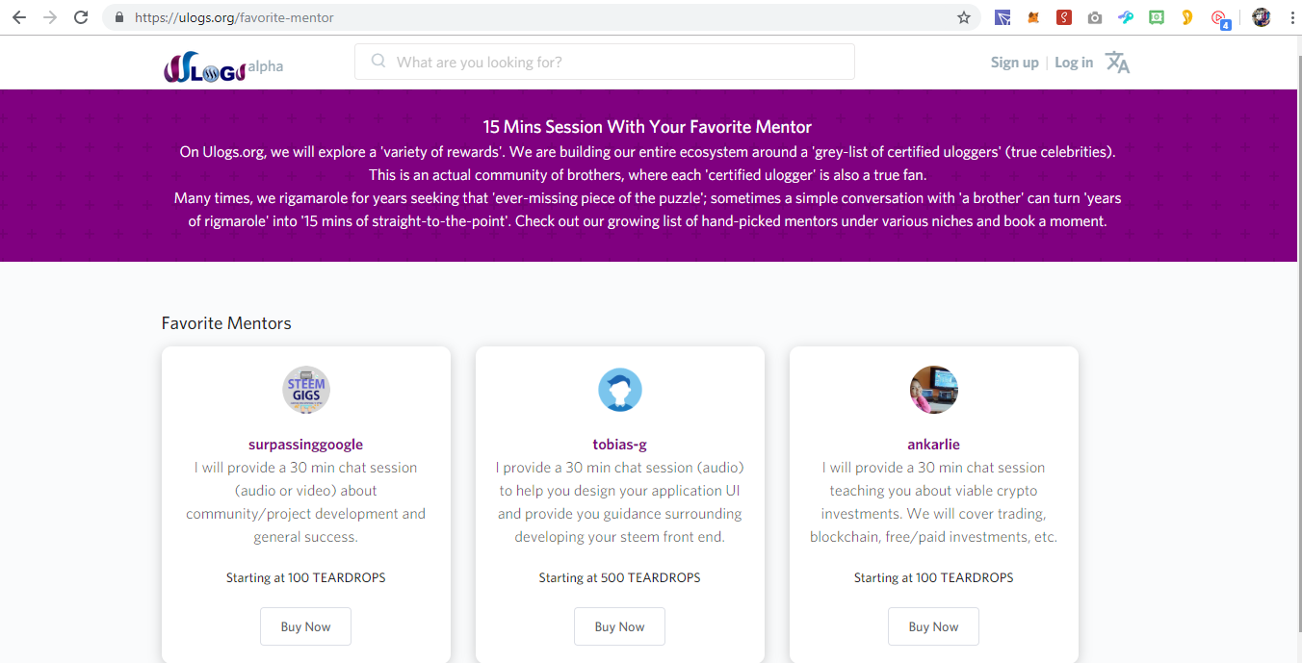Reload the page

81,17
